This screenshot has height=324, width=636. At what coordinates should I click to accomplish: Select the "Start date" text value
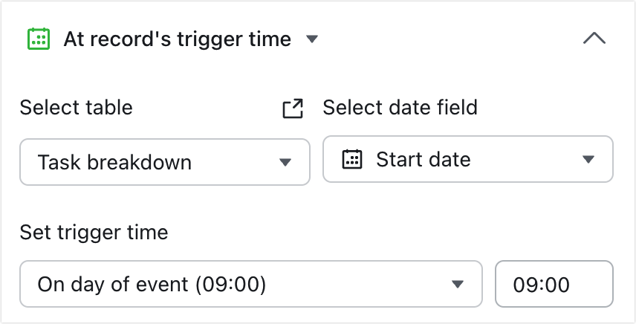tap(423, 159)
